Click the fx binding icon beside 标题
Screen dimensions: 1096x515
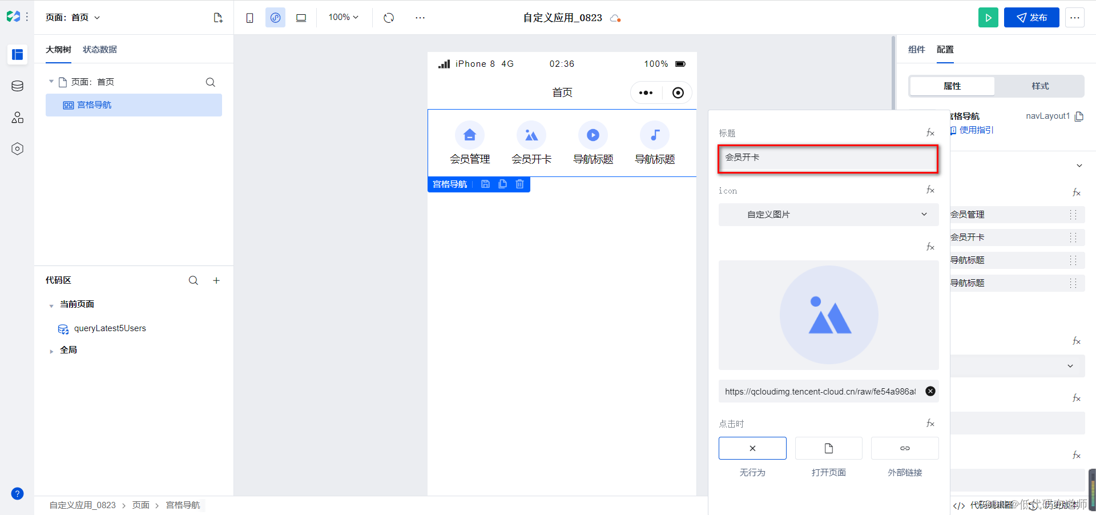(930, 133)
